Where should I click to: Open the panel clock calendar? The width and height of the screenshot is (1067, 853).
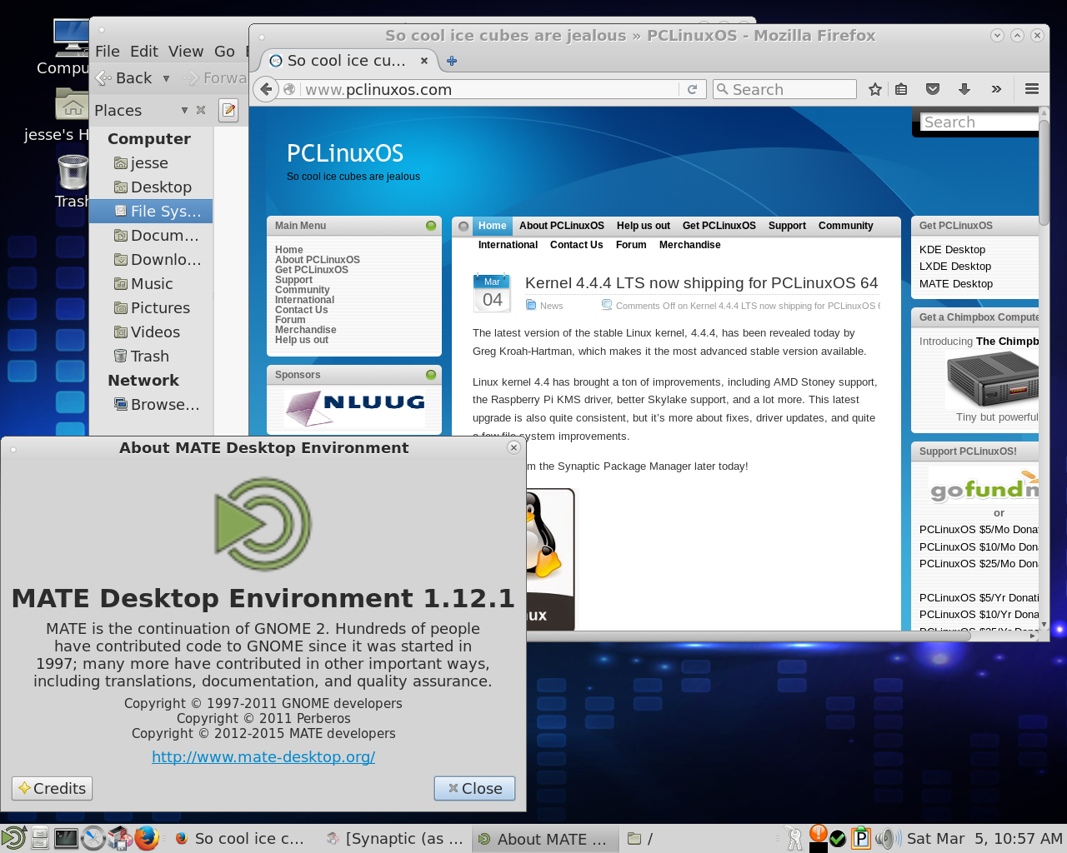pyautogui.click(x=984, y=839)
